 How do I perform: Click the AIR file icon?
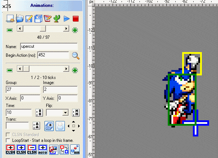pos(75,149)
